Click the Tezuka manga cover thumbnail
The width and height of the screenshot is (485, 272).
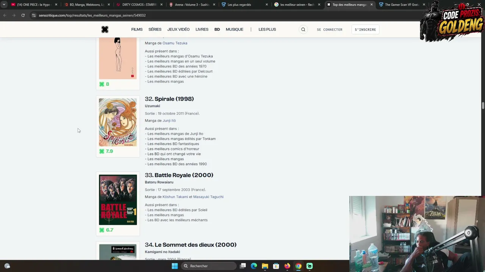coord(118,58)
